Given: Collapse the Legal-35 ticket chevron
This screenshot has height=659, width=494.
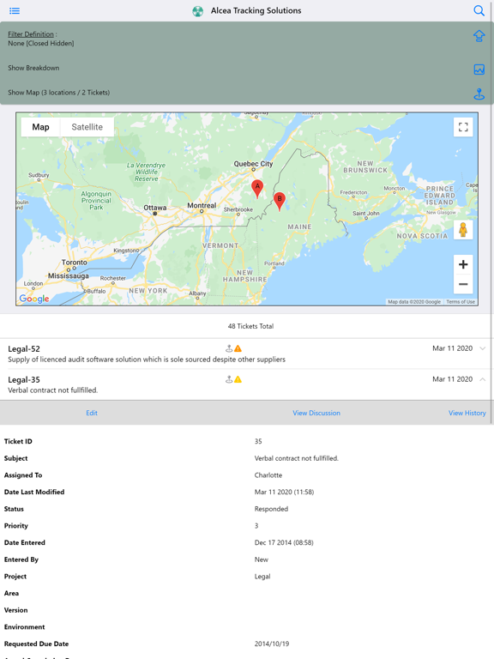Looking at the screenshot, I should (482, 379).
